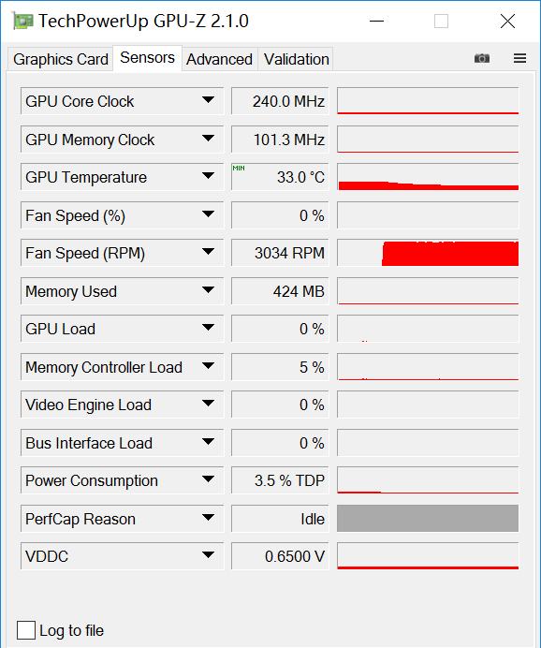
Task: Click the GPU Temperature history graph
Action: [x=428, y=177]
